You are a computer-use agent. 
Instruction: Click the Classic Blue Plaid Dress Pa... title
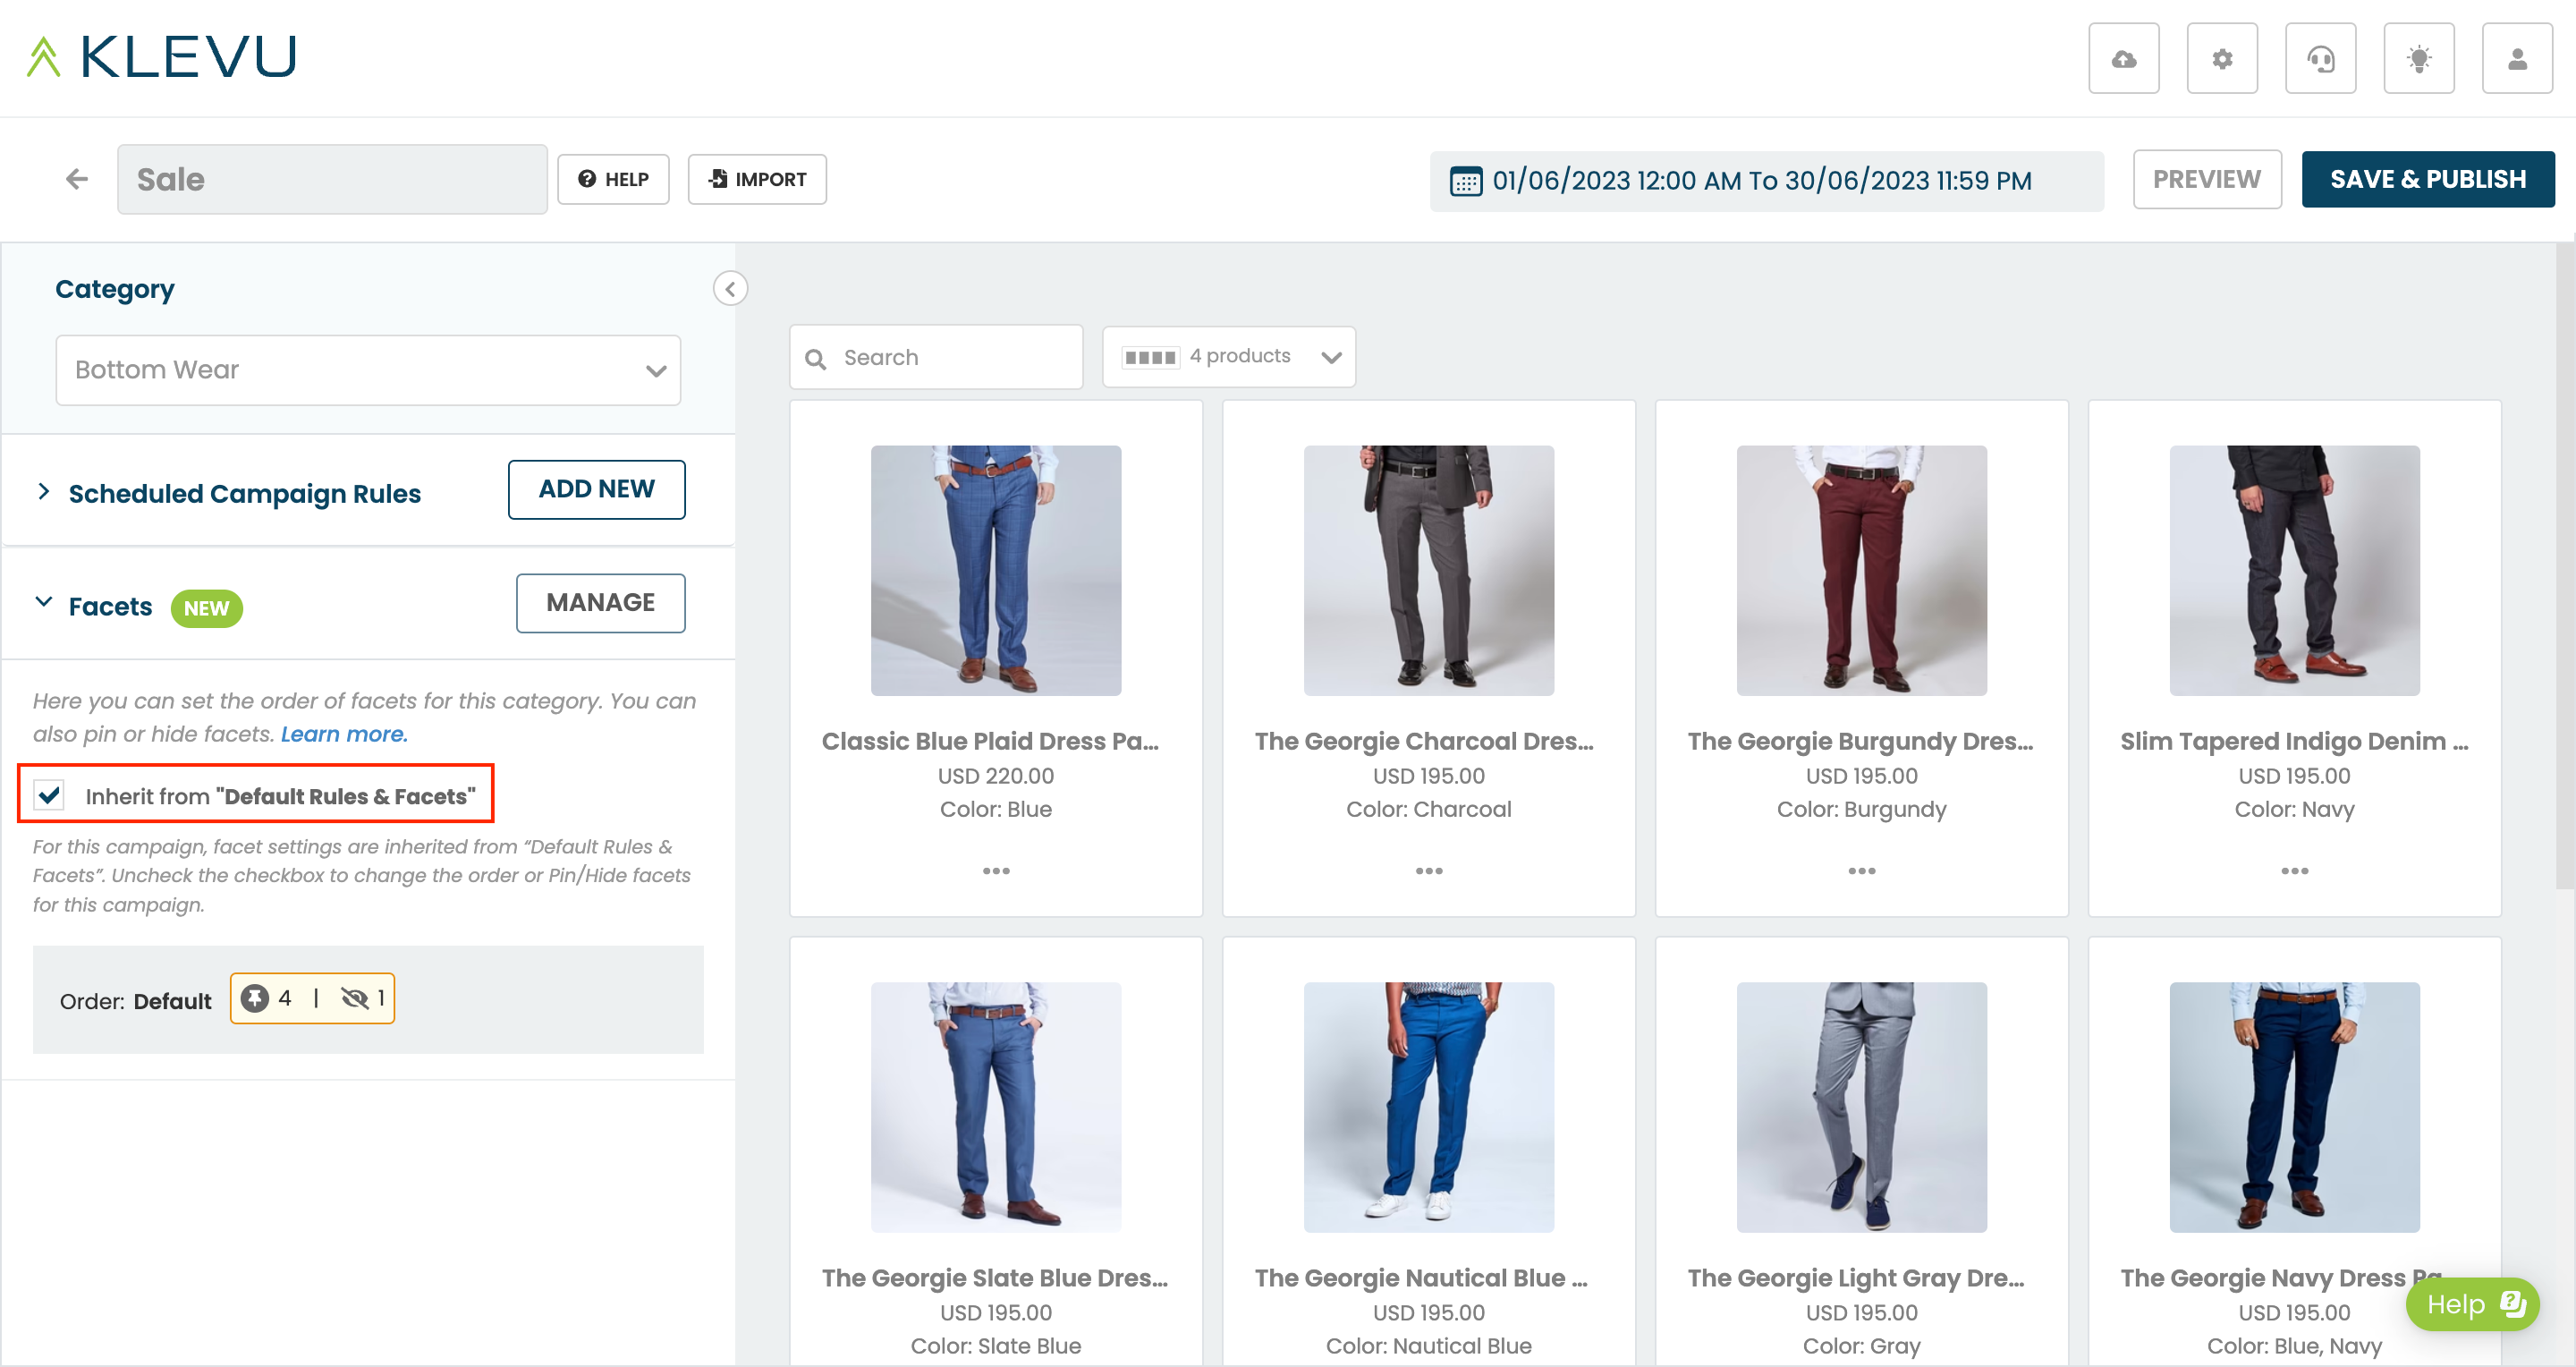tap(991, 742)
